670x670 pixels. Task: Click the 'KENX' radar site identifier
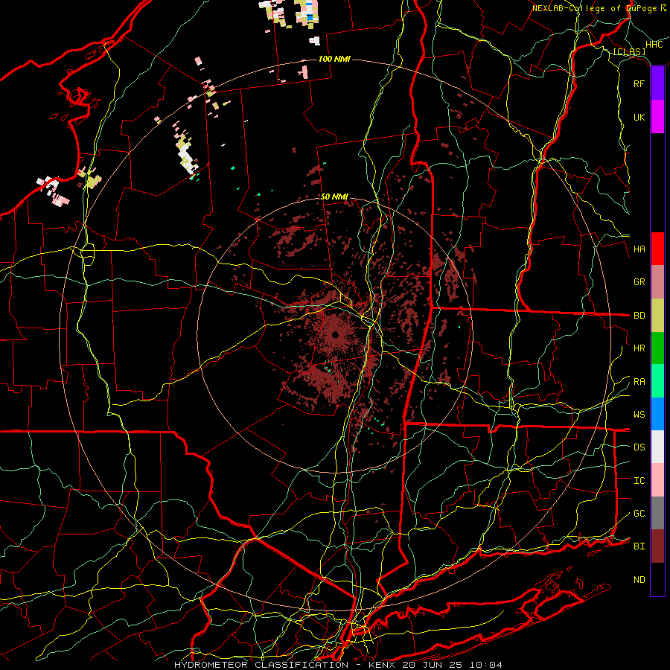point(383,665)
